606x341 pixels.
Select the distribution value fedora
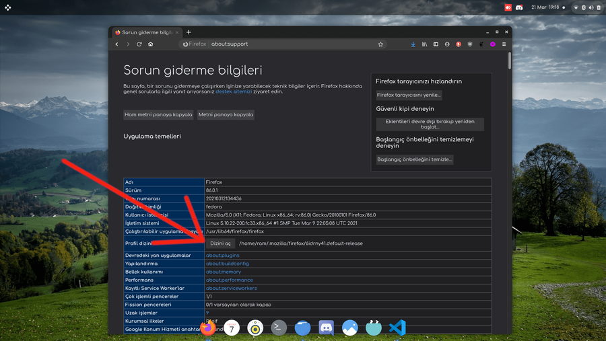point(213,206)
